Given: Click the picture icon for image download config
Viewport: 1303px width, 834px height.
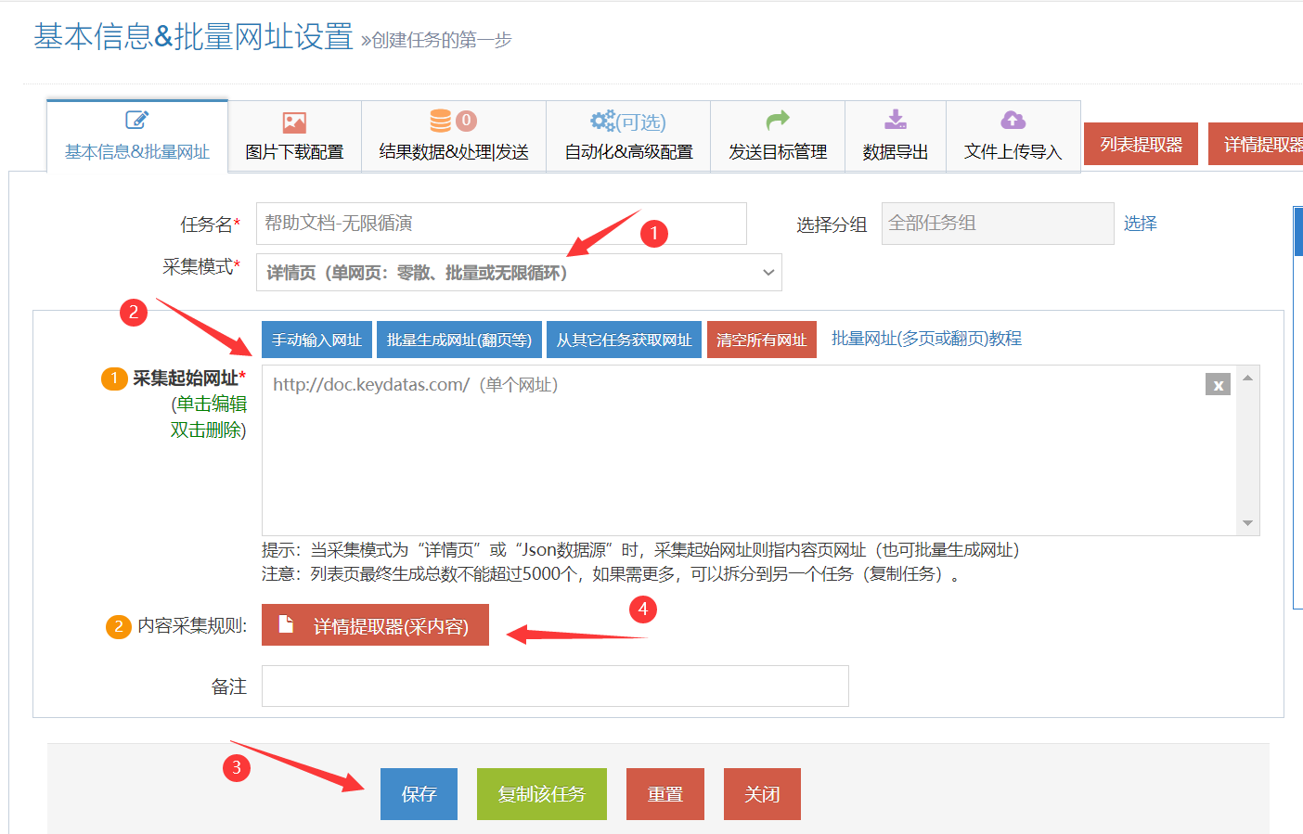Looking at the screenshot, I should coord(294,122).
